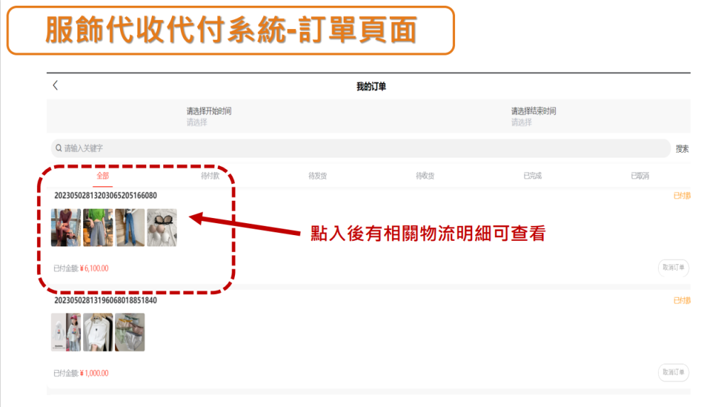Focus the keyword search field 请输入关键字
The image size is (727, 407).
(361, 148)
